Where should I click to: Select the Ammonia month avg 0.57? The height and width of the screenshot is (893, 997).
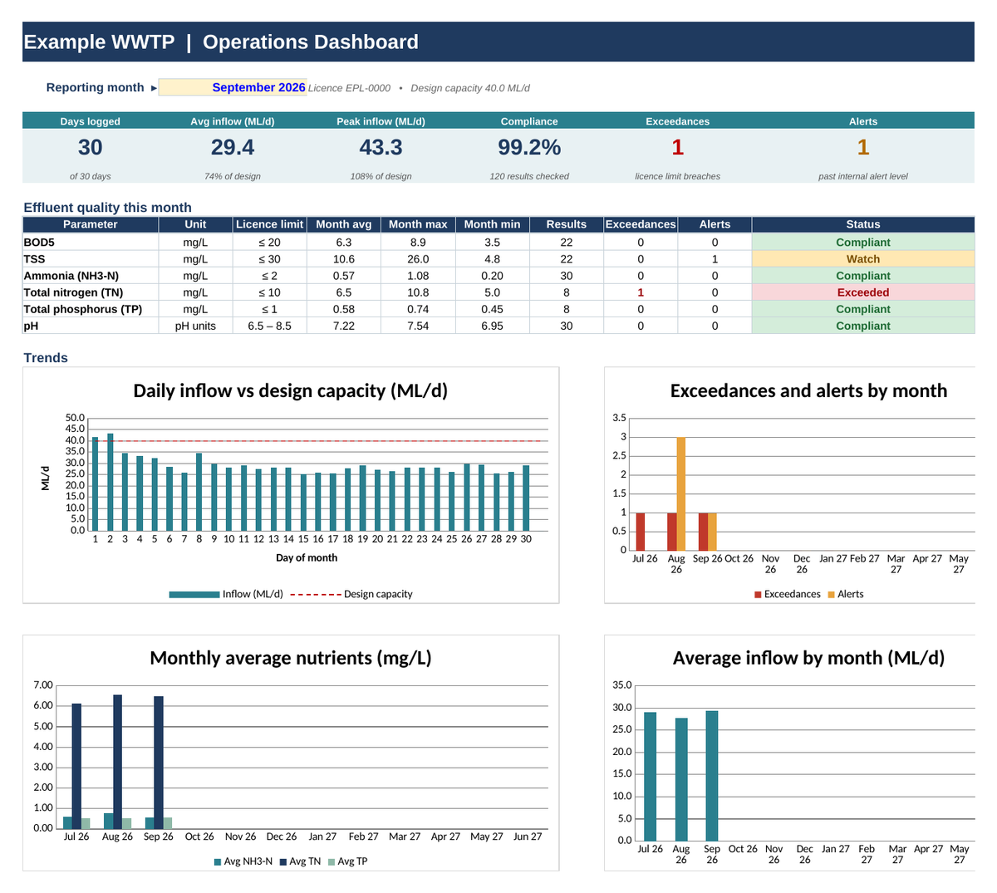344,276
